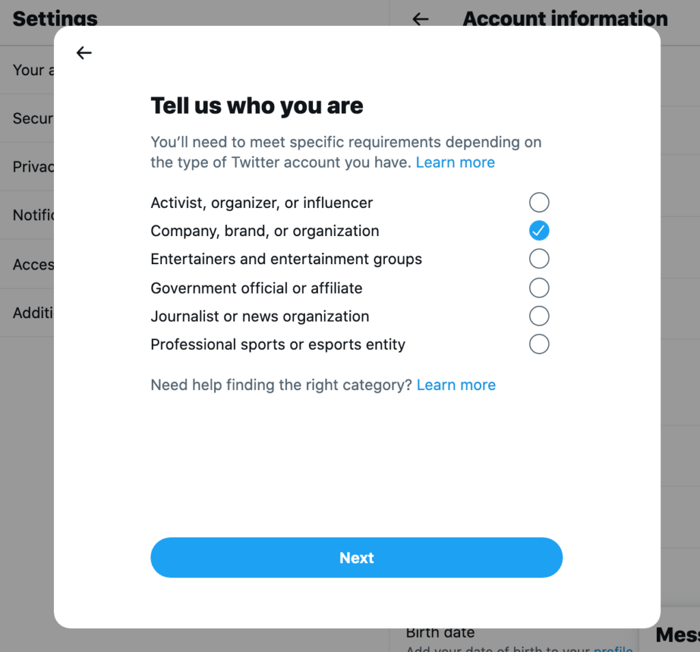Open the Accessibility settings menu item
Viewport: 700px width, 652px height.
point(32,264)
